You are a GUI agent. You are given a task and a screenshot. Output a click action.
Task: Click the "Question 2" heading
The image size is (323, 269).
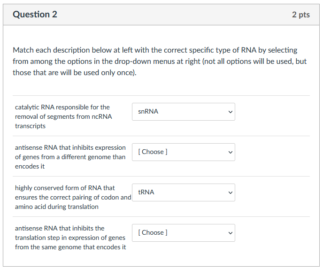pos(35,15)
